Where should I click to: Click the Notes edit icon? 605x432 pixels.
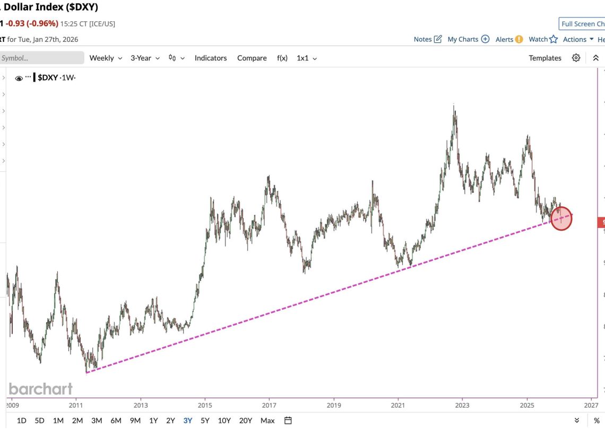pos(438,39)
